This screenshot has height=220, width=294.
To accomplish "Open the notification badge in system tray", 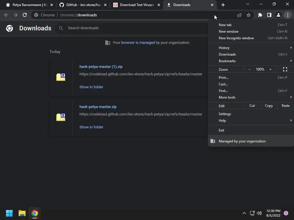I will click(286, 213).
